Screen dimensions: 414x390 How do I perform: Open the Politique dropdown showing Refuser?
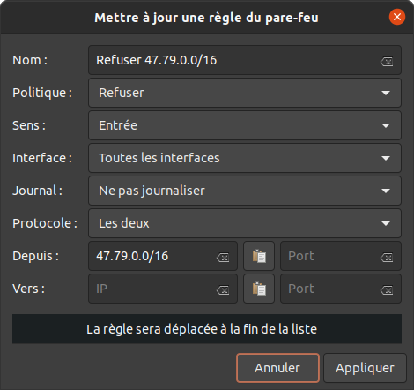[245, 93]
